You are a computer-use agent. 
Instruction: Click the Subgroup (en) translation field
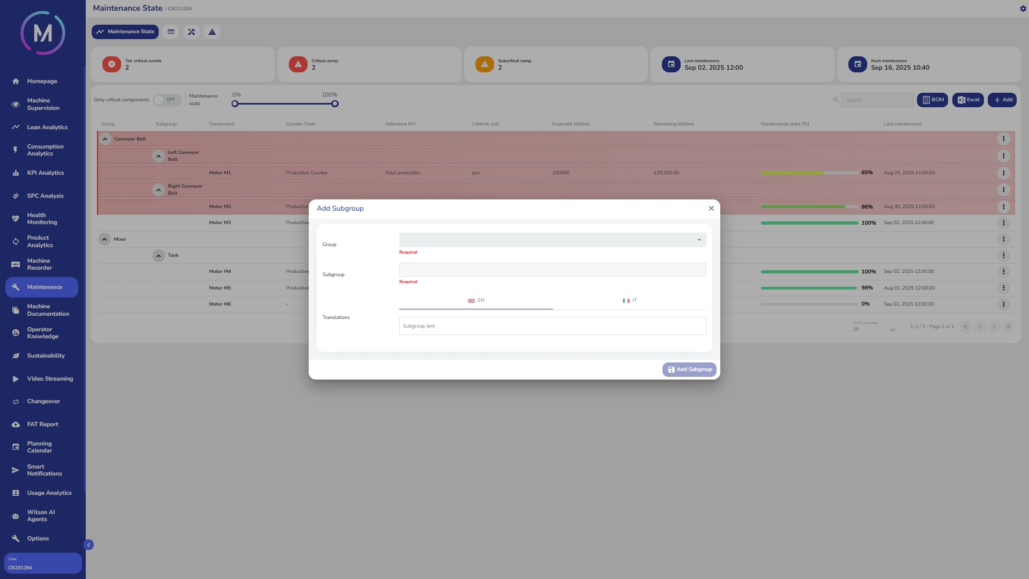pos(552,326)
